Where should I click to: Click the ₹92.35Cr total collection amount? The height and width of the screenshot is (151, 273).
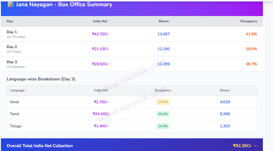tap(242, 146)
